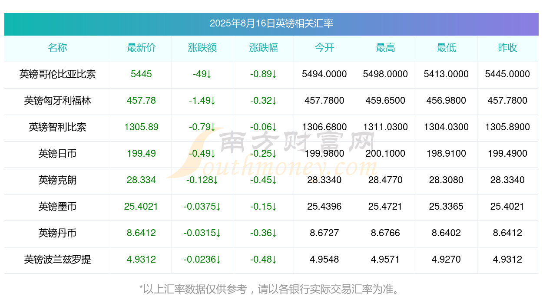Screen dimensions: 543x303
Task: Click the row name 英镑匈牙利福林
Action: [x=57, y=101]
